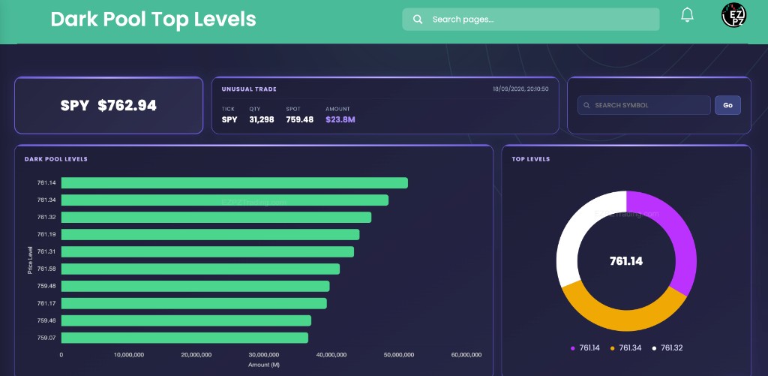Screen dimensions: 768x376
Task: Click the Price Level axis title
Action: point(30,260)
